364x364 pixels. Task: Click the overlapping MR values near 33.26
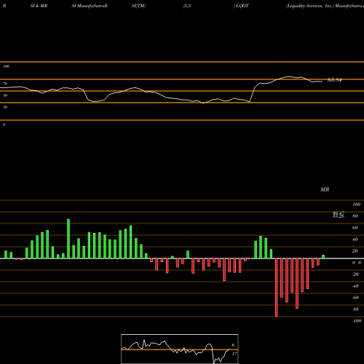click(339, 215)
